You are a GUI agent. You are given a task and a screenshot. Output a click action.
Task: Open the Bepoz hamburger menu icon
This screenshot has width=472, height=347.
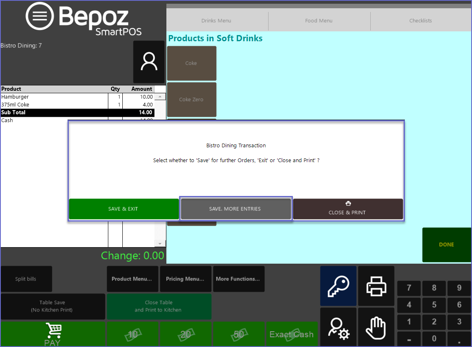40,17
